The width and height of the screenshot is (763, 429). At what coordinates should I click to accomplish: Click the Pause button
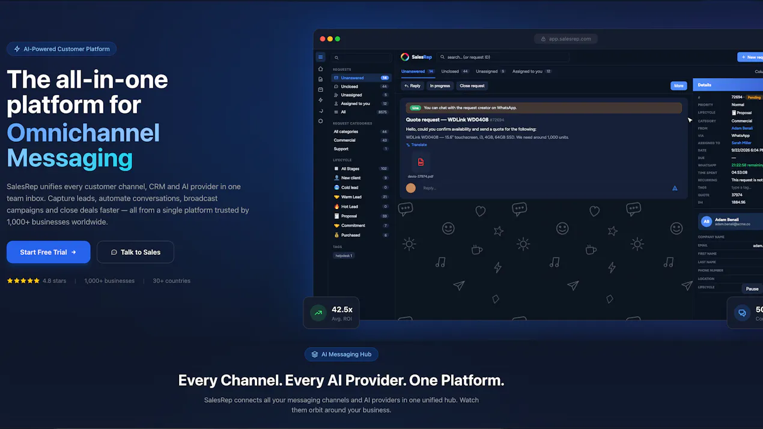752,289
